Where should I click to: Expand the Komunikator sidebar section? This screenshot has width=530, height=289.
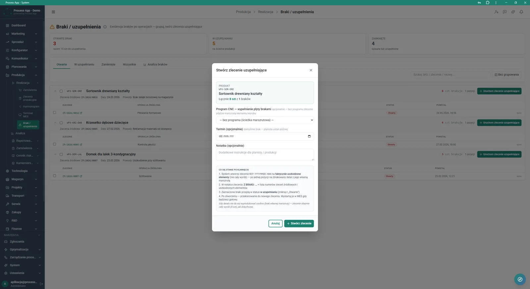[x=22, y=59]
